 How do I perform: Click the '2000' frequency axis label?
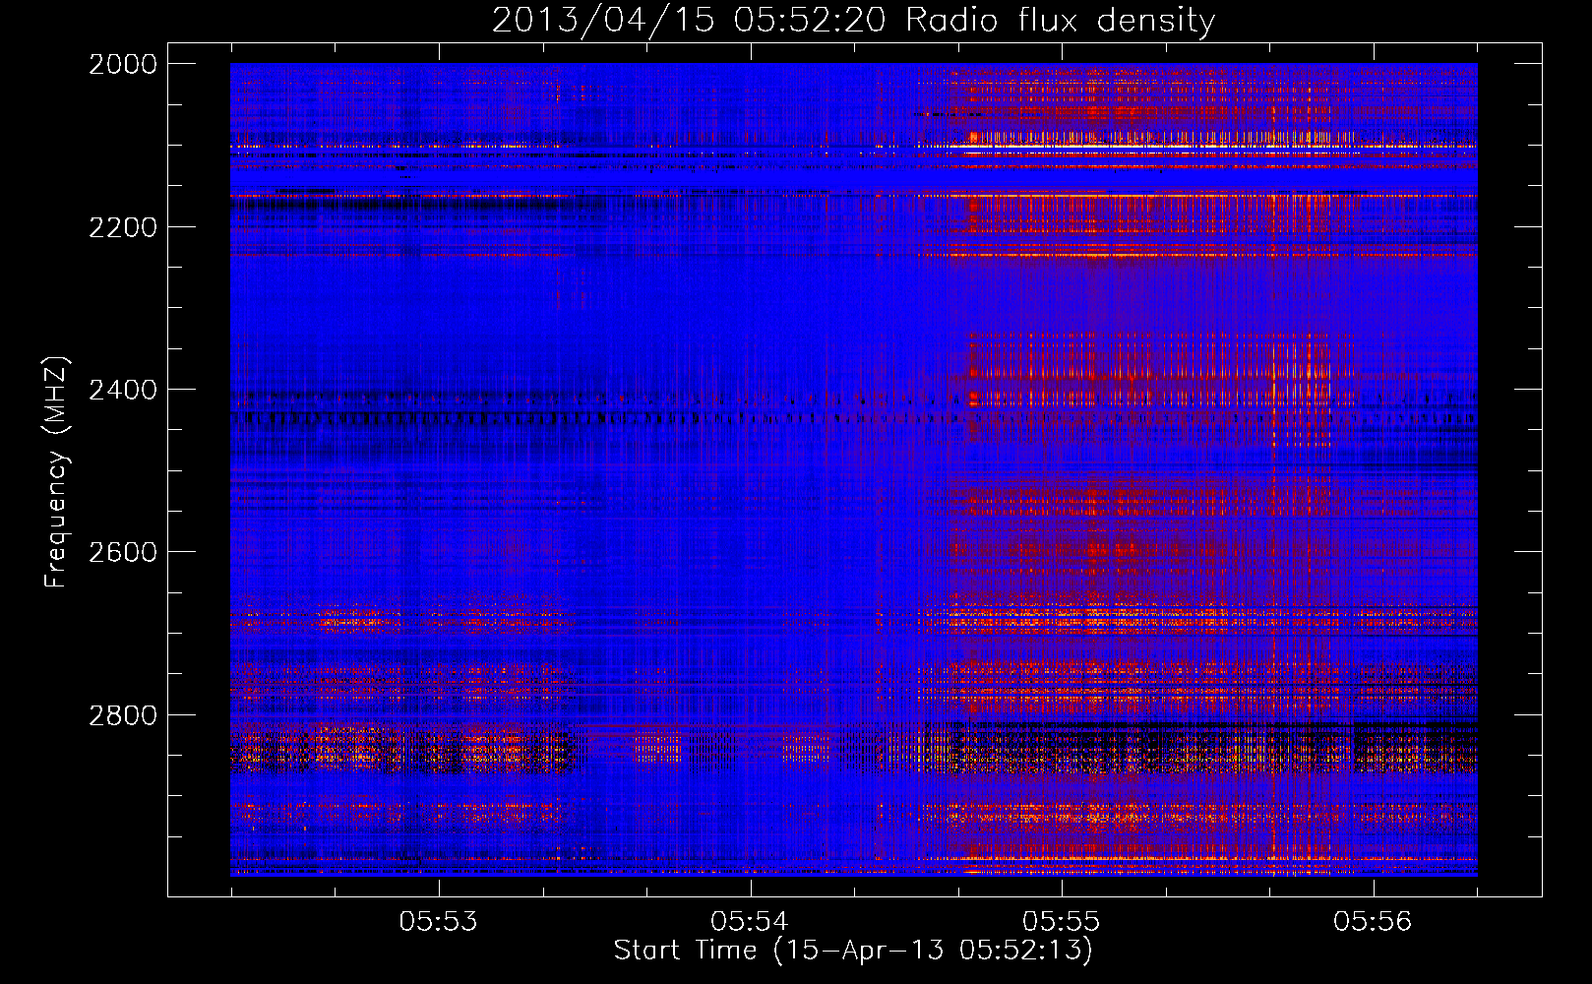(x=123, y=64)
